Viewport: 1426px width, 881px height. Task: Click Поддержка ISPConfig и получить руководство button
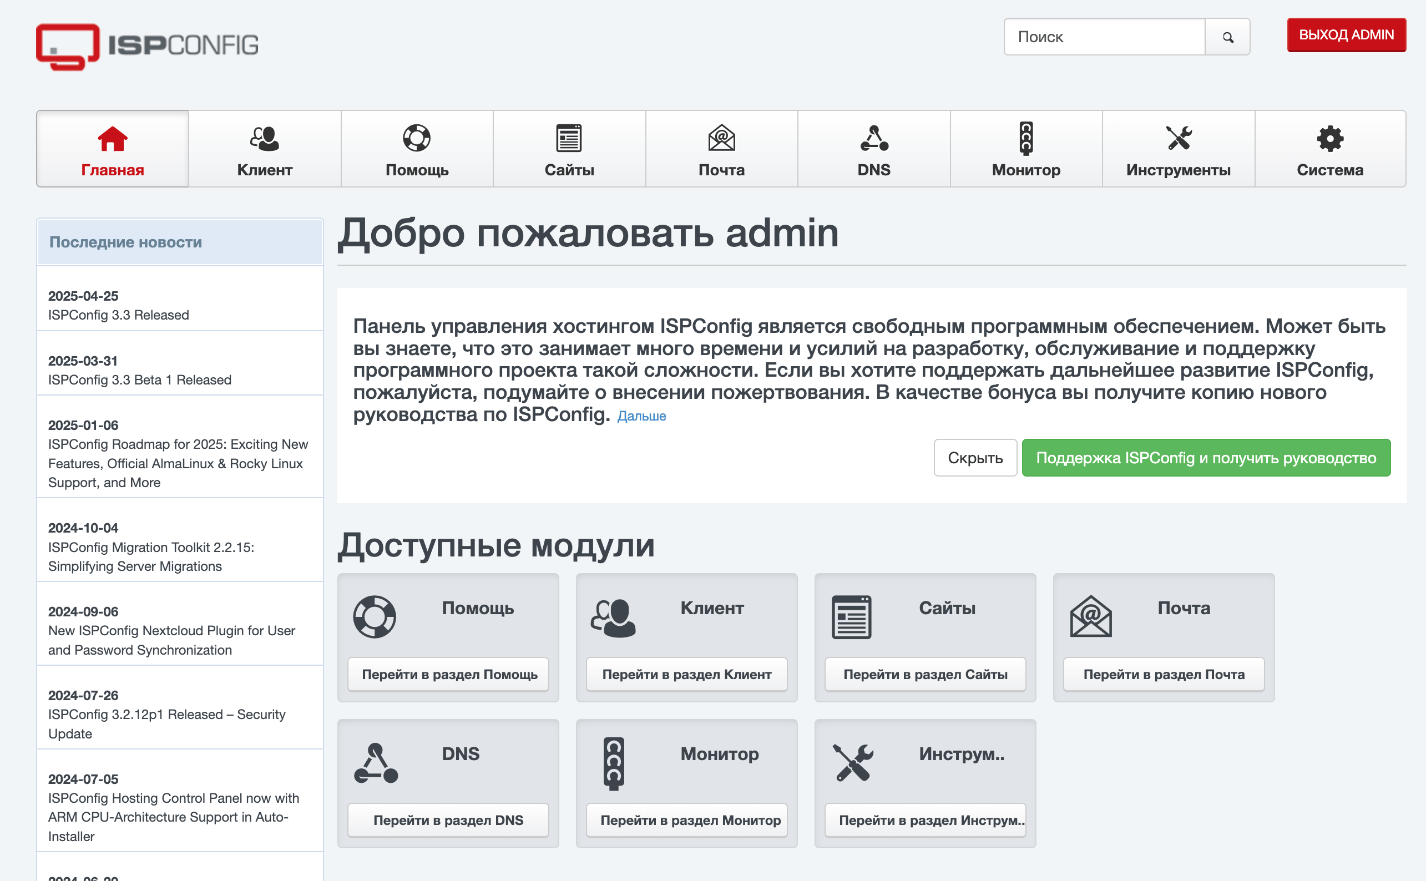[x=1206, y=458]
